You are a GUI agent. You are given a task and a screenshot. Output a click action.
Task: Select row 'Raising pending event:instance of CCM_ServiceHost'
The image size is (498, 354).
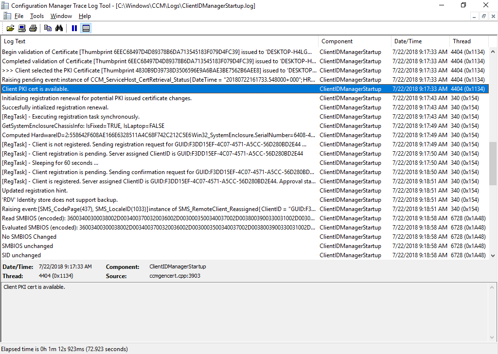(x=245, y=80)
